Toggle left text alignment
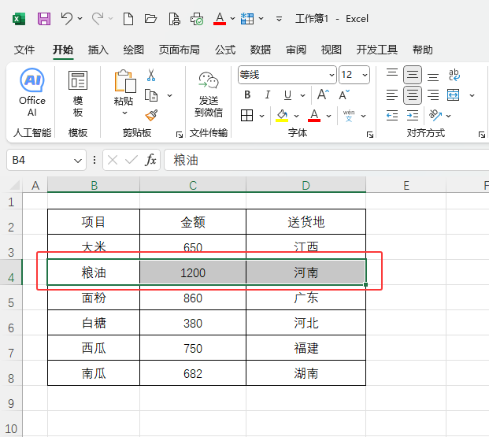Image resolution: width=489 pixels, height=437 pixels. point(392,94)
